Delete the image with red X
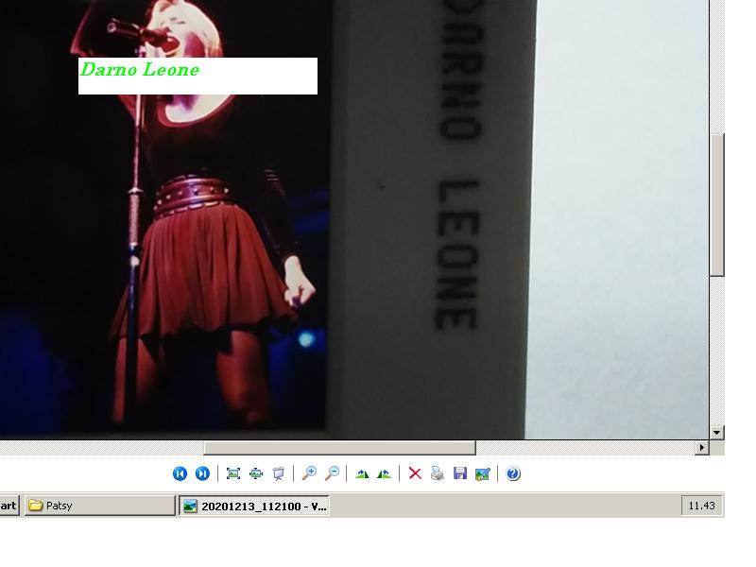The image size is (756, 567). (x=415, y=473)
